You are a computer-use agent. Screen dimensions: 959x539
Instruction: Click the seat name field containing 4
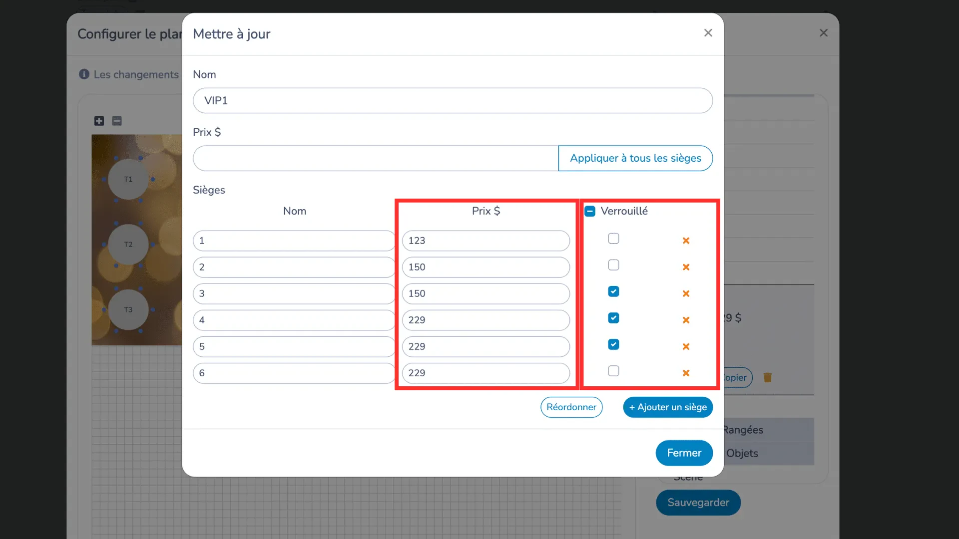(x=294, y=320)
